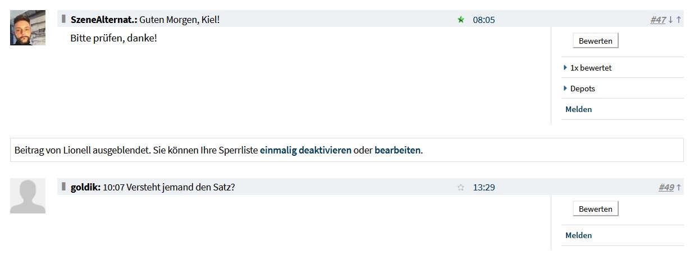
Task: Toggle the green star on SzeneAlternat's post
Action: (x=461, y=20)
